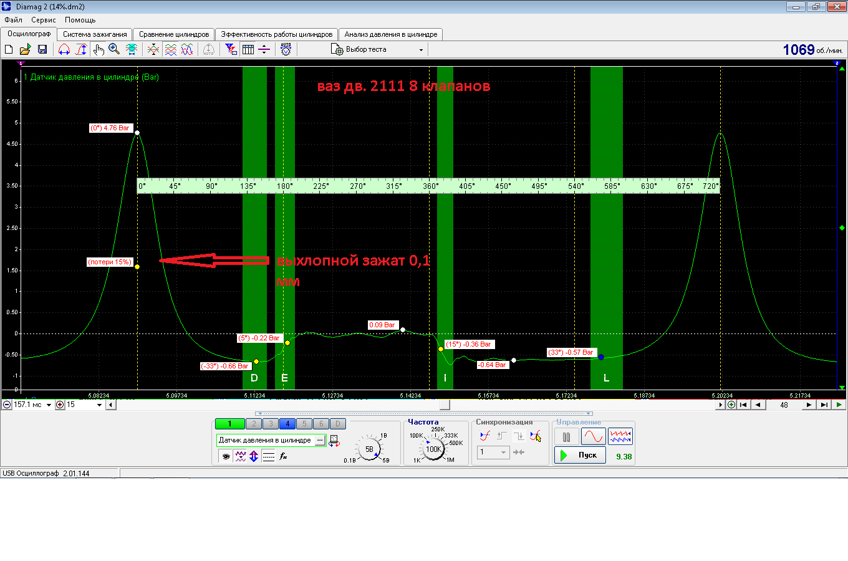The image size is (848, 561).
Task: Open the Файл menu
Action: [13, 20]
